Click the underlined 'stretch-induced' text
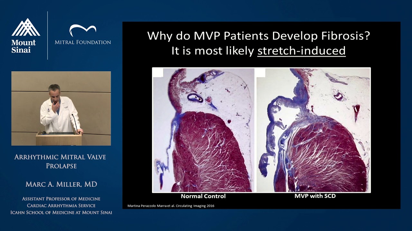Image resolution: width=412 pixels, height=231 pixels. (301, 51)
